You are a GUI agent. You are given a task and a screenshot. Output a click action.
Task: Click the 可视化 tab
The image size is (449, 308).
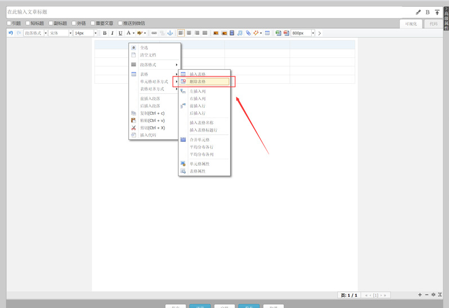pos(411,24)
